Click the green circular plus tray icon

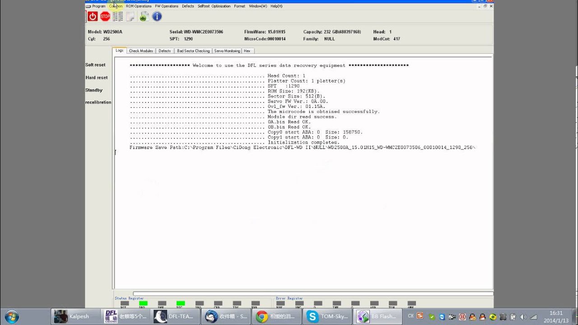point(493,317)
